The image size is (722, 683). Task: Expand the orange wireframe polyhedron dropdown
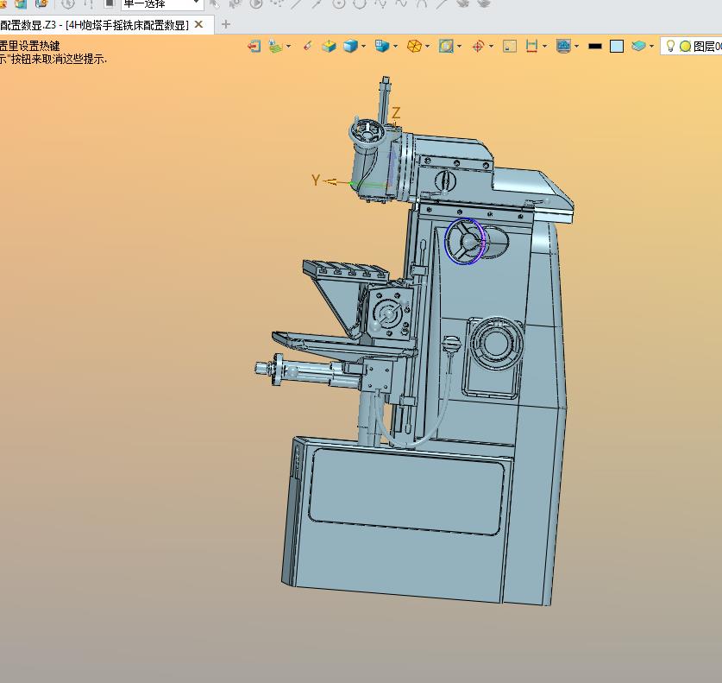tap(428, 46)
